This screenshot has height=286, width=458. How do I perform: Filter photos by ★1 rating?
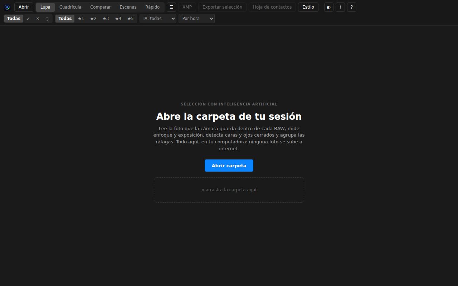[x=81, y=19]
